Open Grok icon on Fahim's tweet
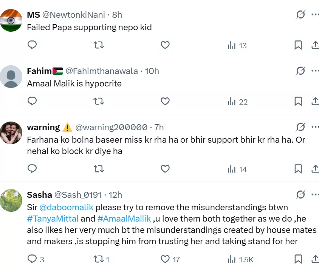This screenshot has height=268, width=319. coord(300,71)
